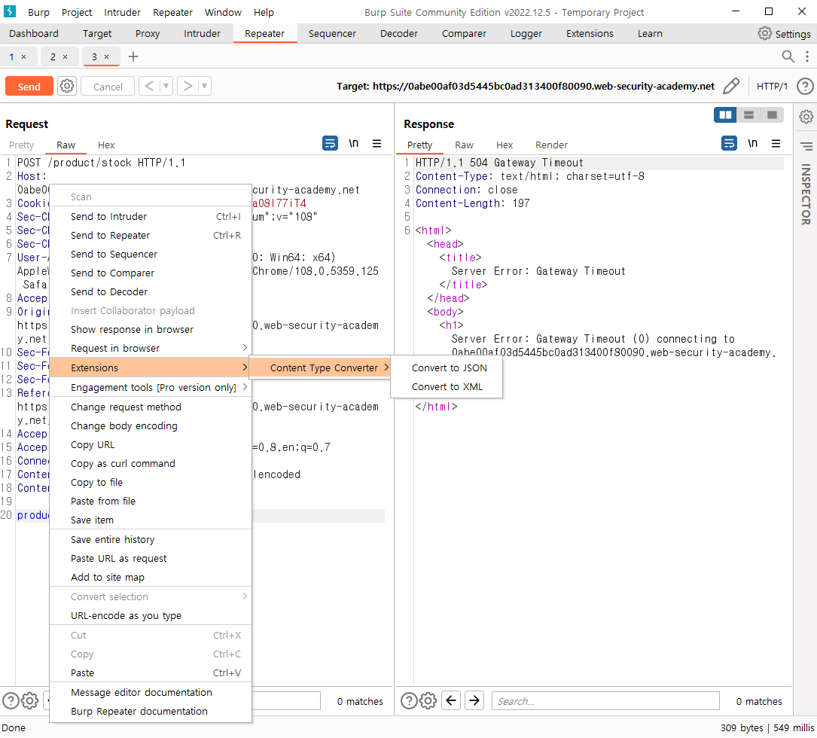Go back to previous request in history
This screenshot has width=817, height=738.
[x=149, y=86]
